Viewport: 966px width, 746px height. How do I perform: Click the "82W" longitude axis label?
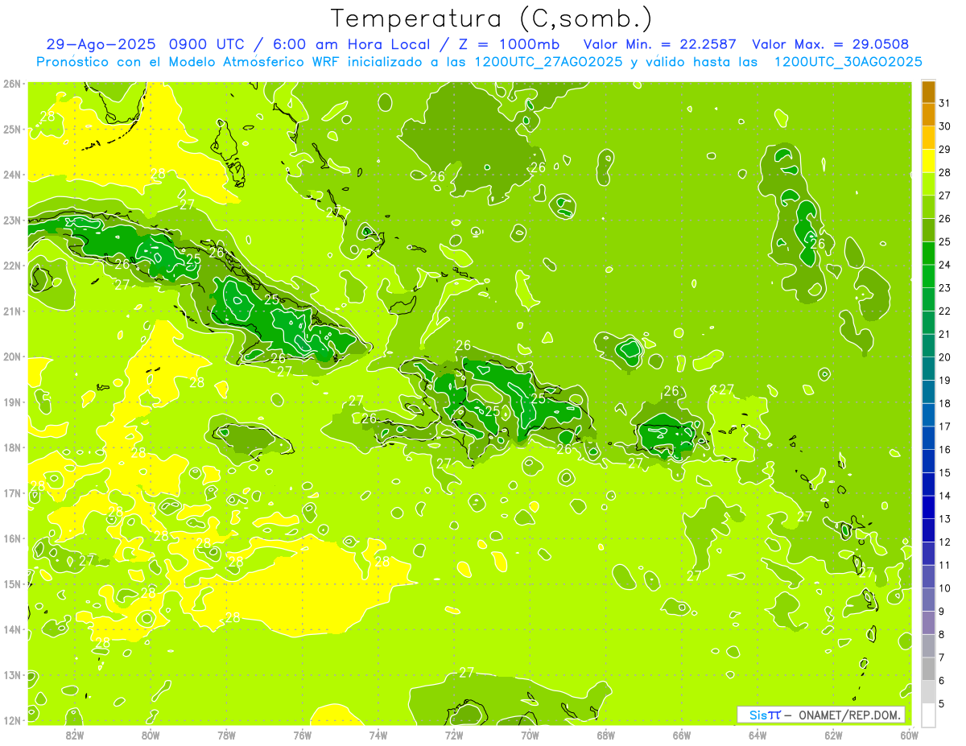click(74, 735)
